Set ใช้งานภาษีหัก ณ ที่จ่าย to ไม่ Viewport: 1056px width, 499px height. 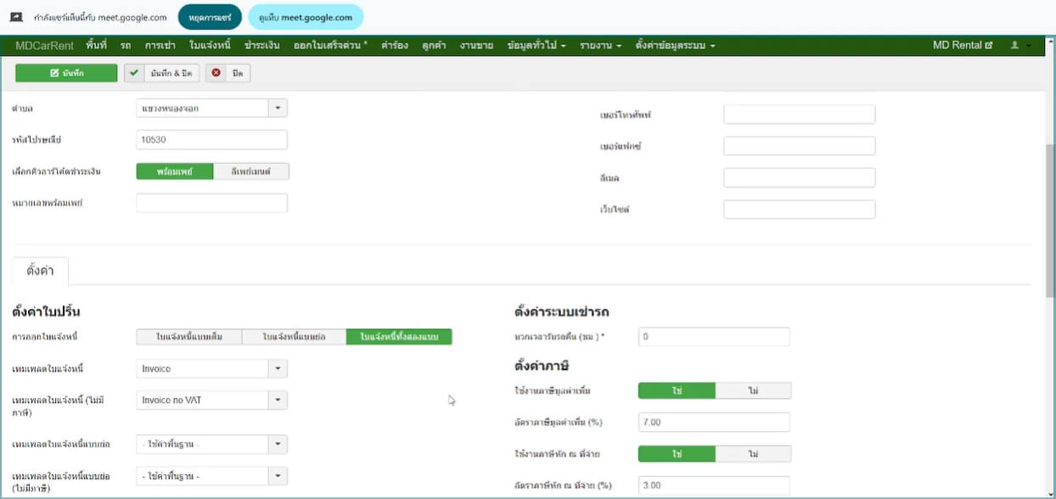pos(754,454)
